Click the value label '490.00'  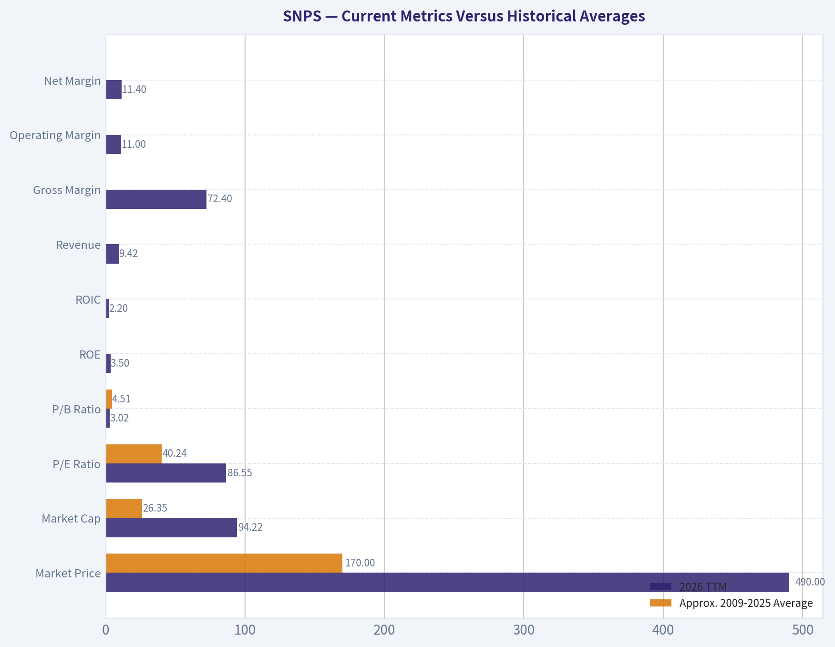click(x=810, y=582)
